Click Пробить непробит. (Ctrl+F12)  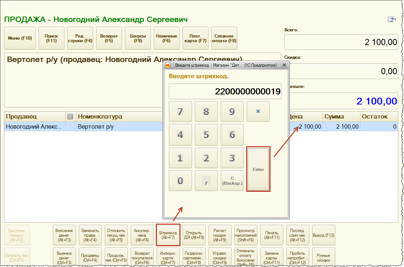(x=297, y=258)
